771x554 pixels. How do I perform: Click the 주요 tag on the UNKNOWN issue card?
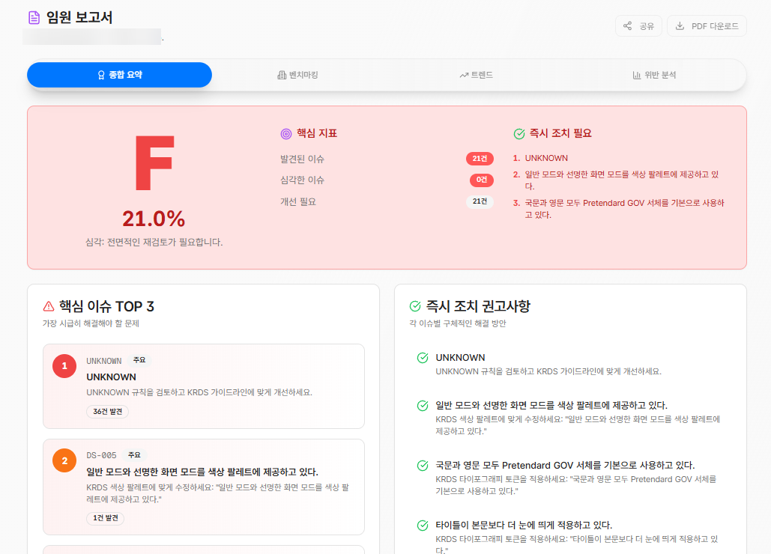[139, 361]
